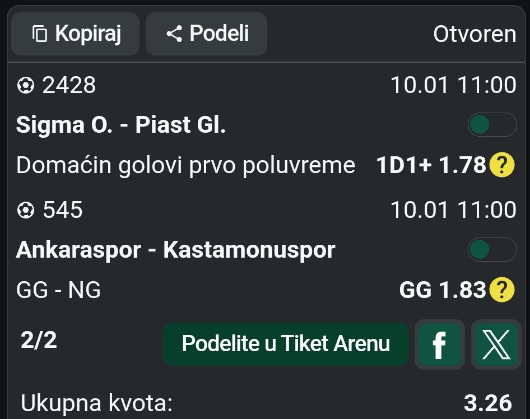
Task: Click the Ukupna kvota value 3.26
Action: coord(487,403)
